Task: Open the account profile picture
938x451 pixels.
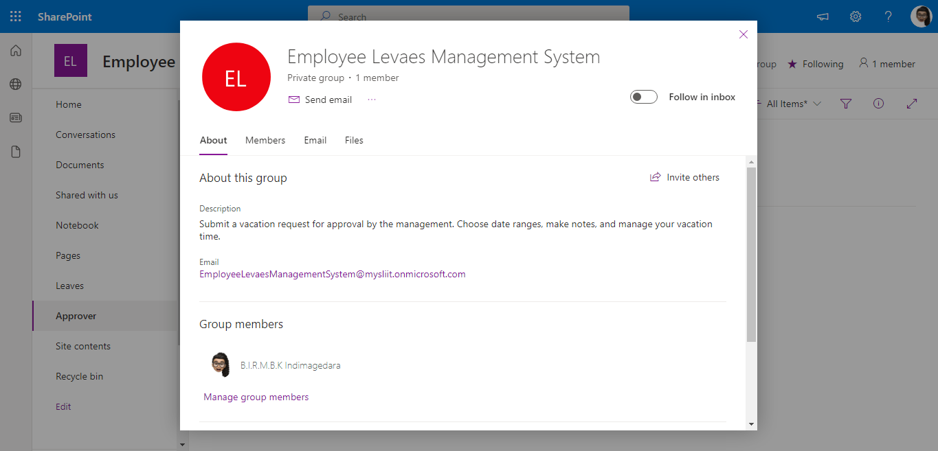Action: (922, 16)
